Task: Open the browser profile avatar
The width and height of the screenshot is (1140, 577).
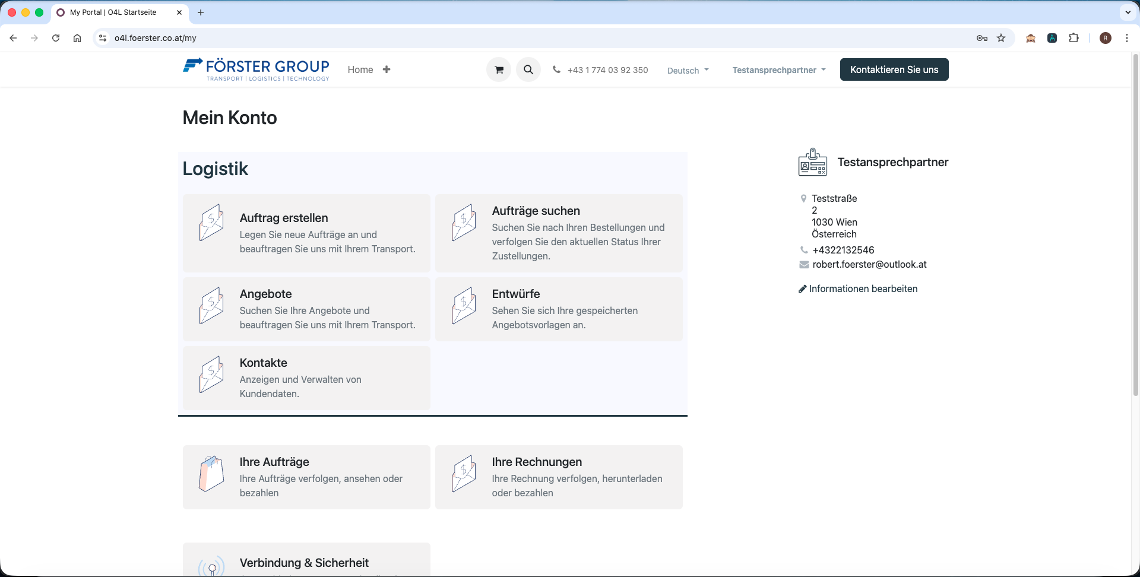Action: (x=1106, y=37)
